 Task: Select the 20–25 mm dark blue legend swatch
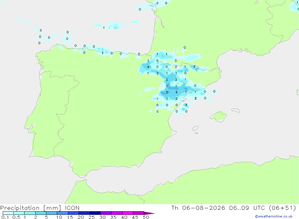point(84,213)
